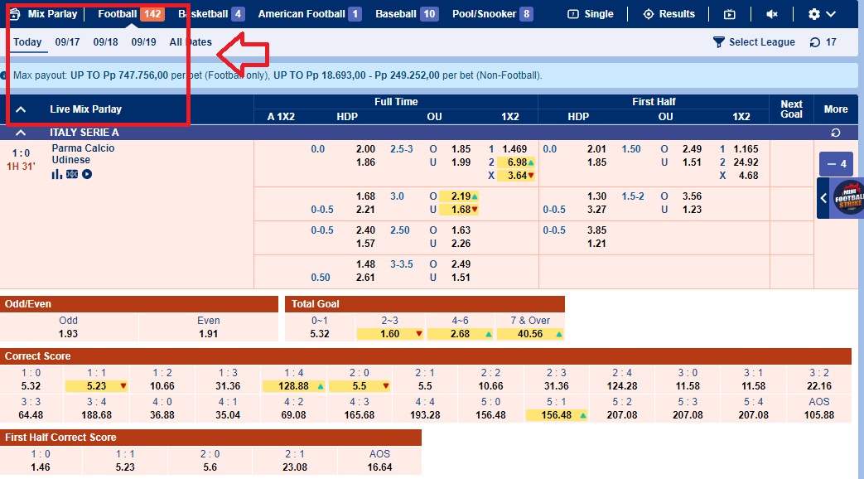Switch to Single bet mode
The width and height of the screenshot is (864, 479).
click(591, 14)
